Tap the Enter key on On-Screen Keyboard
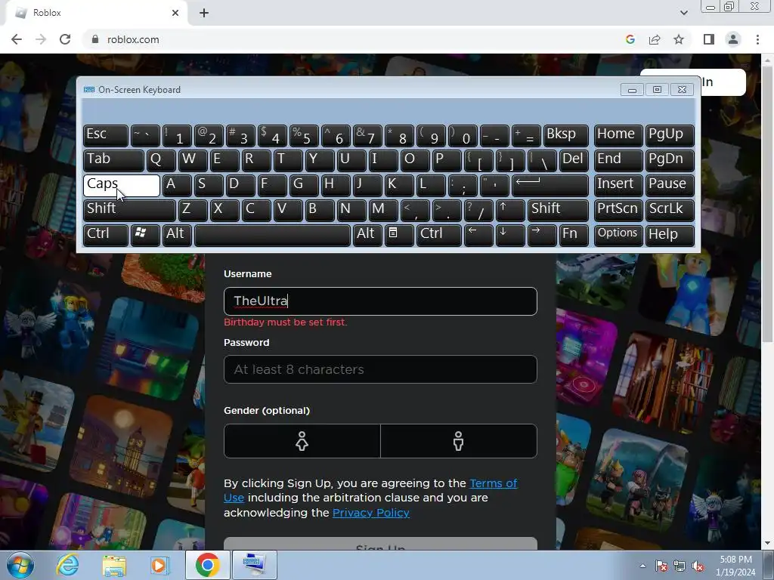Screen dimensions: 774x580 point(550,186)
